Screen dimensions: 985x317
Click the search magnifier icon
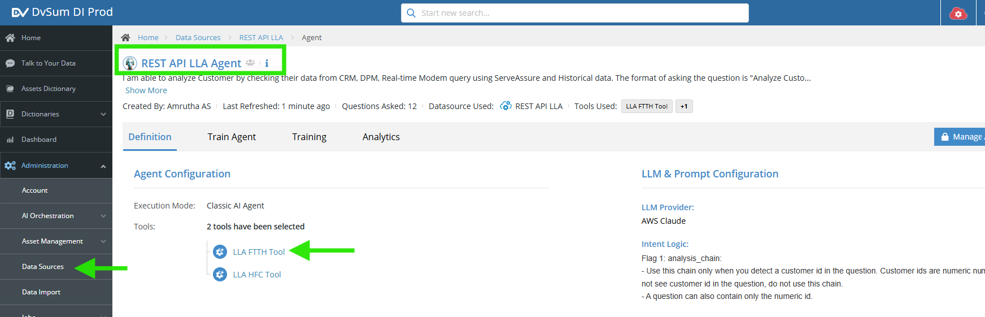[411, 13]
